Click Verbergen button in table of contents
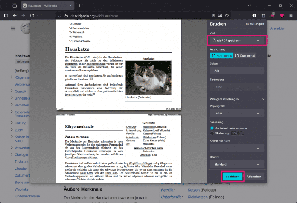This screenshot has height=203, width=297. point(23,62)
